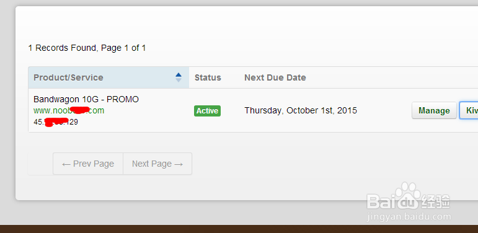
Task: Click the partially visible Kiv button
Action: tap(469, 110)
